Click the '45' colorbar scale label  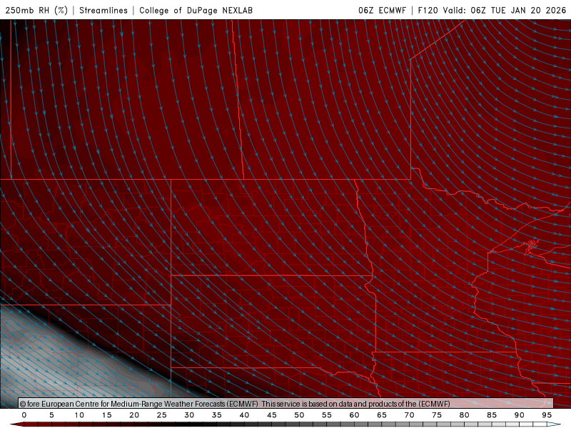(272, 415)
